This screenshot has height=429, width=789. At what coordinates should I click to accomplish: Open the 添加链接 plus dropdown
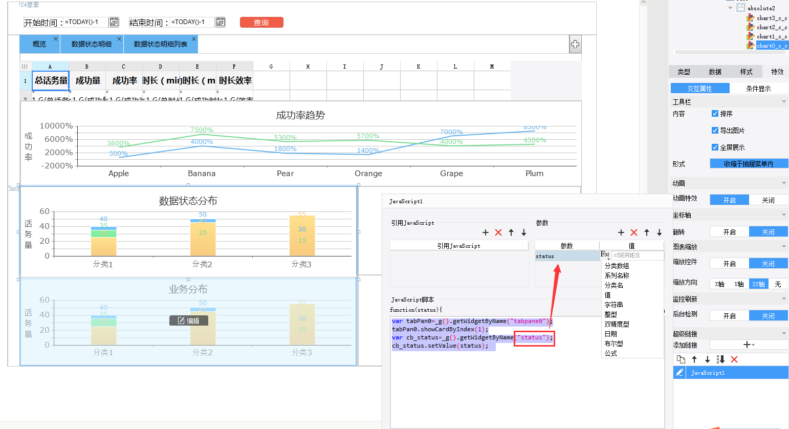tap(749, 345)
